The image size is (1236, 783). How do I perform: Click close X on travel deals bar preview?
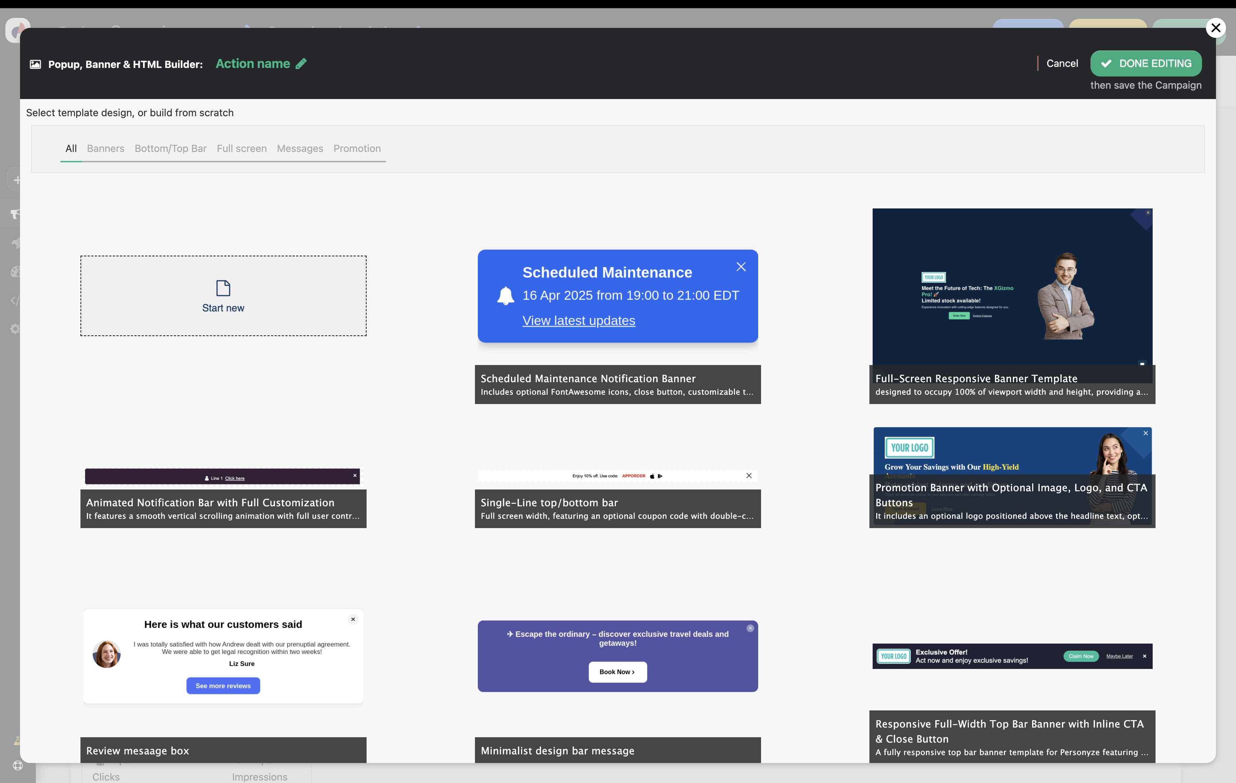750,628
